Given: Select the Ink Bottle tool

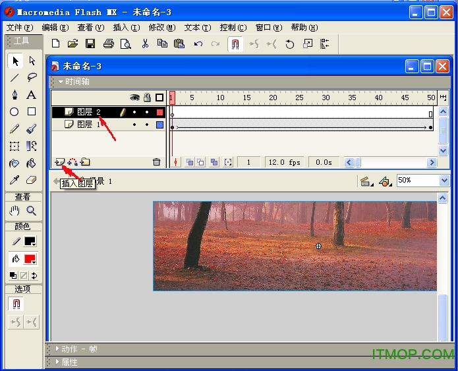Looking at the screenshot, I should click(14, 163).
